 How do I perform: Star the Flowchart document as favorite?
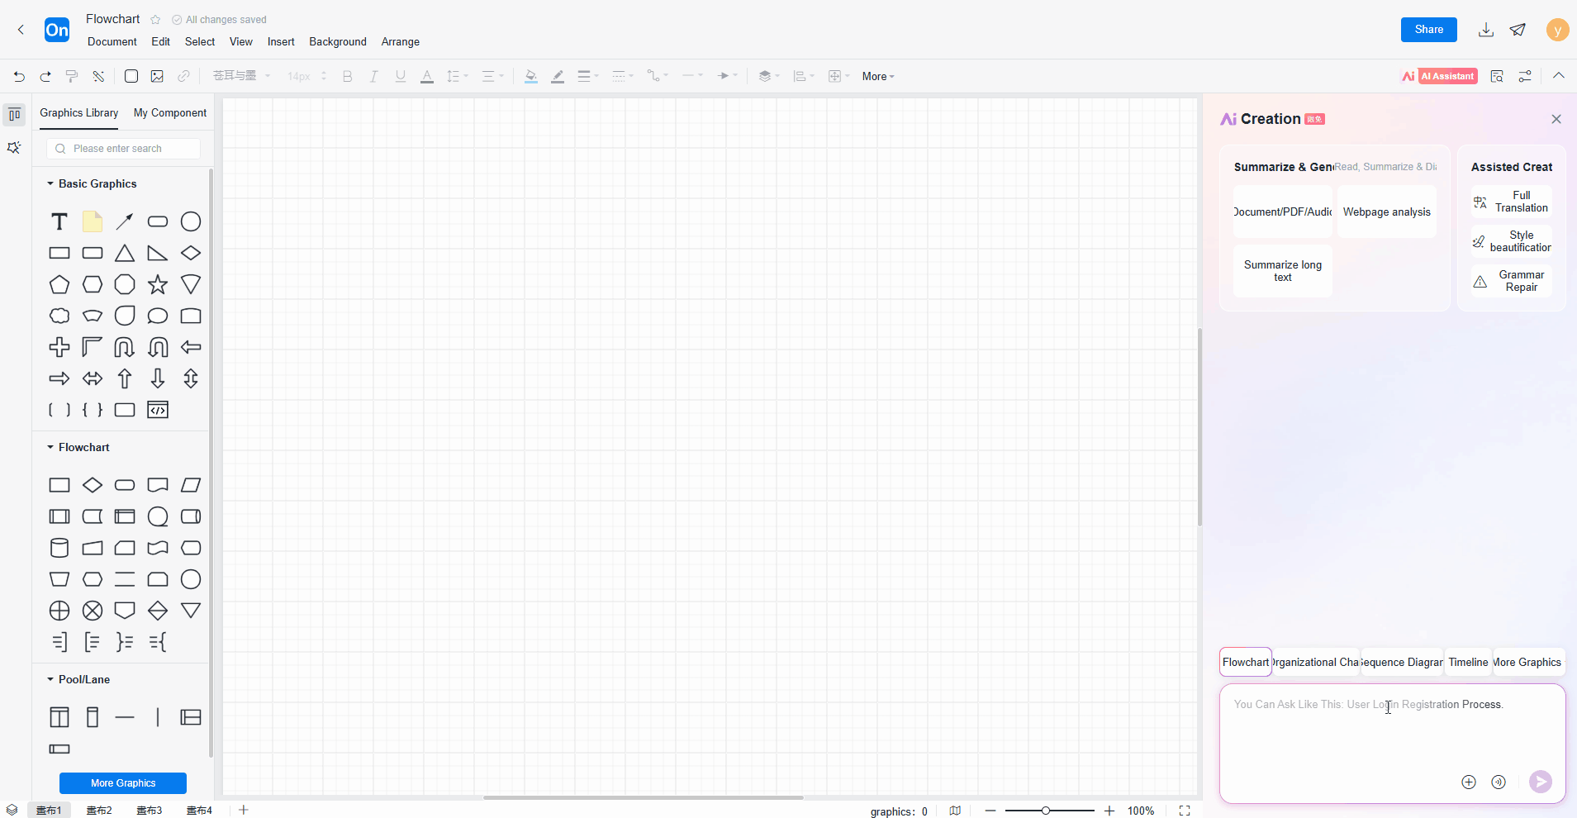click(155, 20)
